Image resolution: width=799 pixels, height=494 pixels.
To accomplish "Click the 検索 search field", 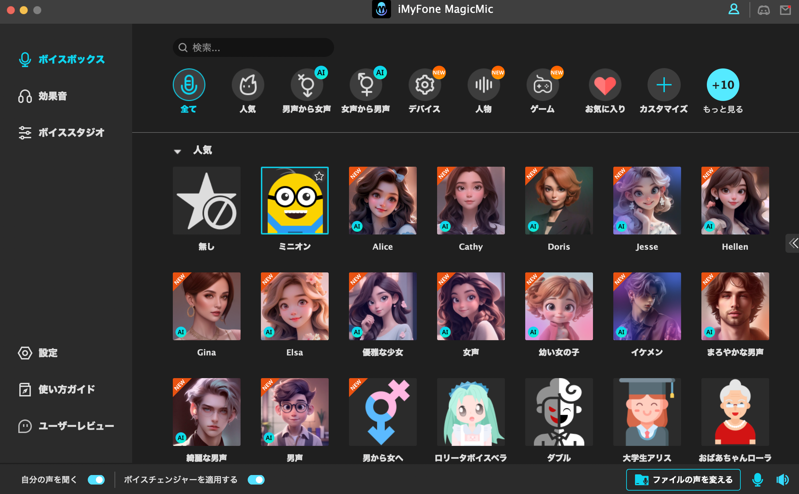I will point(253,47).
